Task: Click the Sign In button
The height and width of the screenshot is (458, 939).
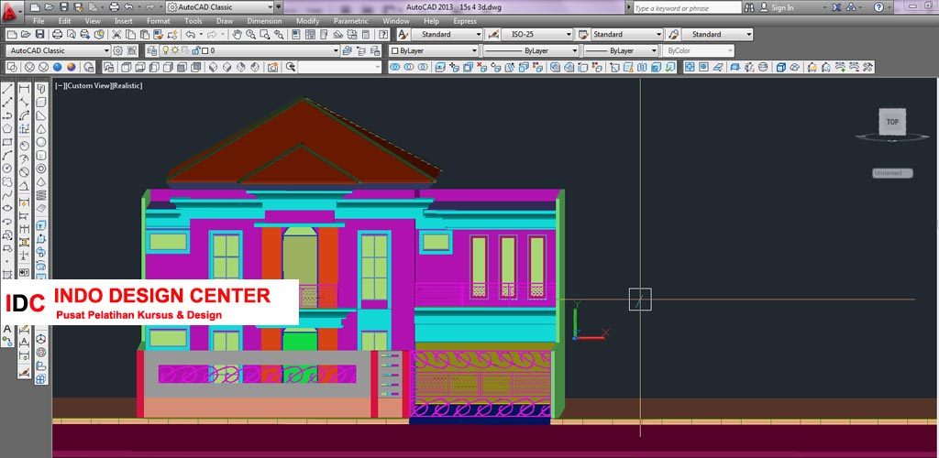Action: [x=777, y=7]
